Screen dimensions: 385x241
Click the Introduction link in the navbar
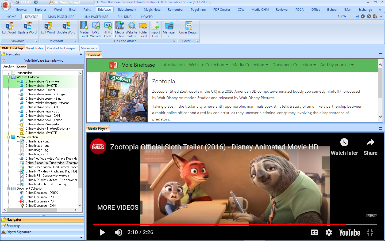tap(173, 65)
